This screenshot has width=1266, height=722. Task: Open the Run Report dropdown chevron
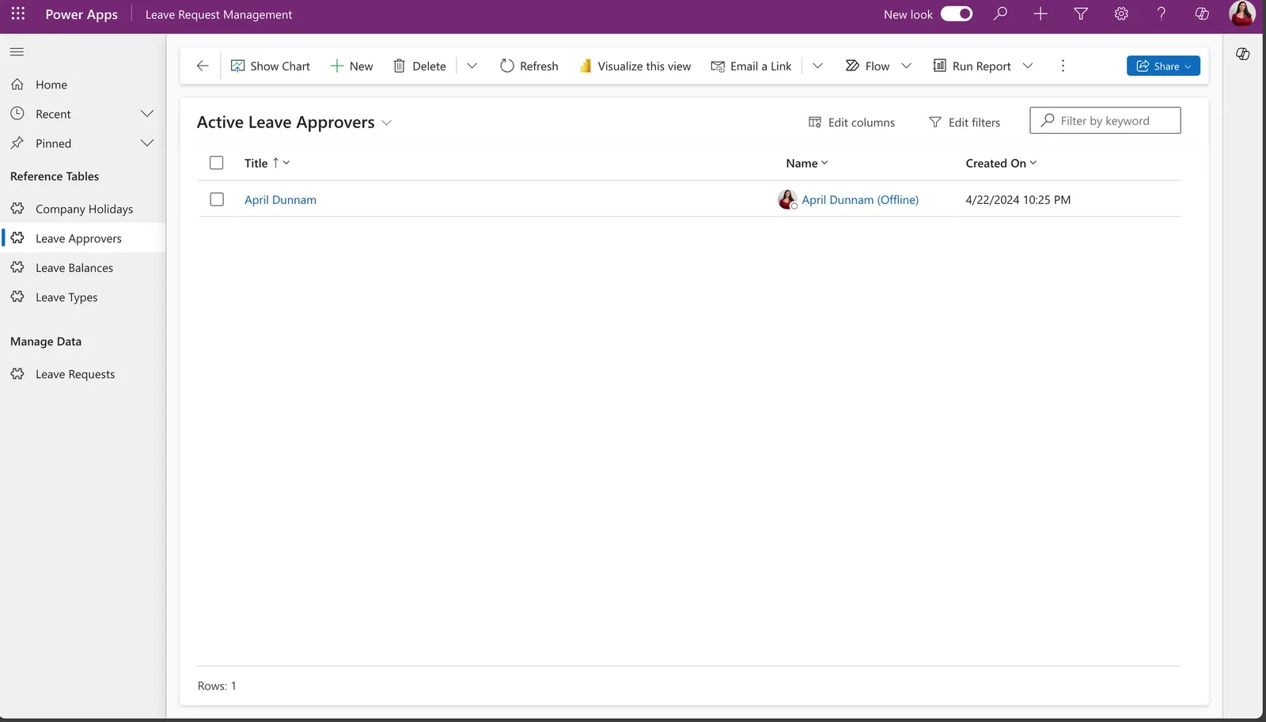(1028, 66)
